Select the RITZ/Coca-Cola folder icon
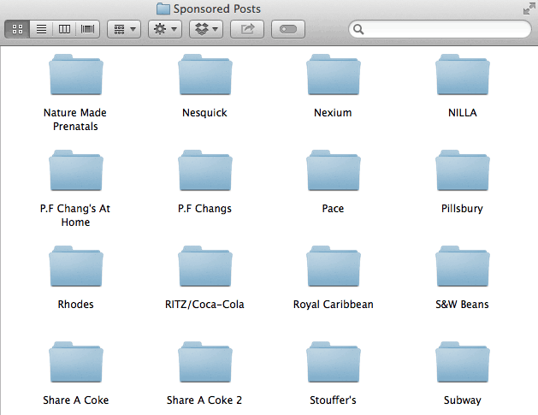538x415 pixels. point(204,266)
